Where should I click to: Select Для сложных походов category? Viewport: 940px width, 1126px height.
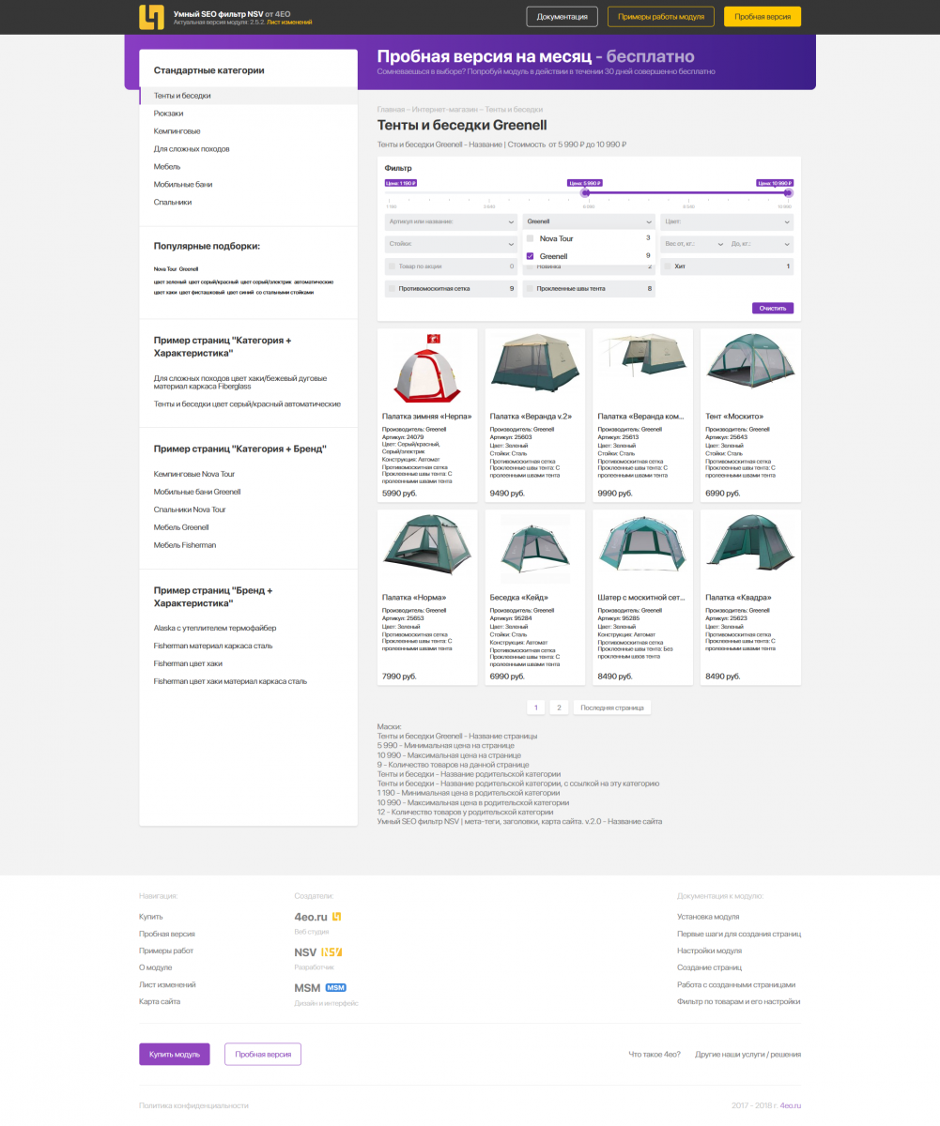tap(192, 149)
